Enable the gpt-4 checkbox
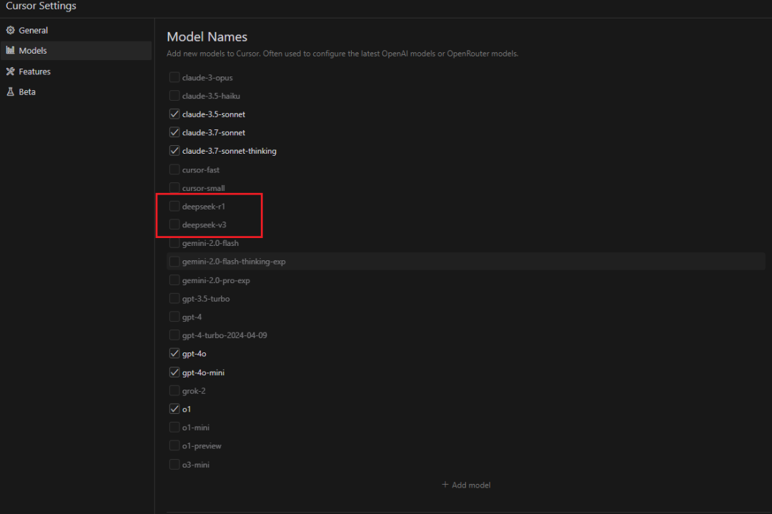 [174, 317]
